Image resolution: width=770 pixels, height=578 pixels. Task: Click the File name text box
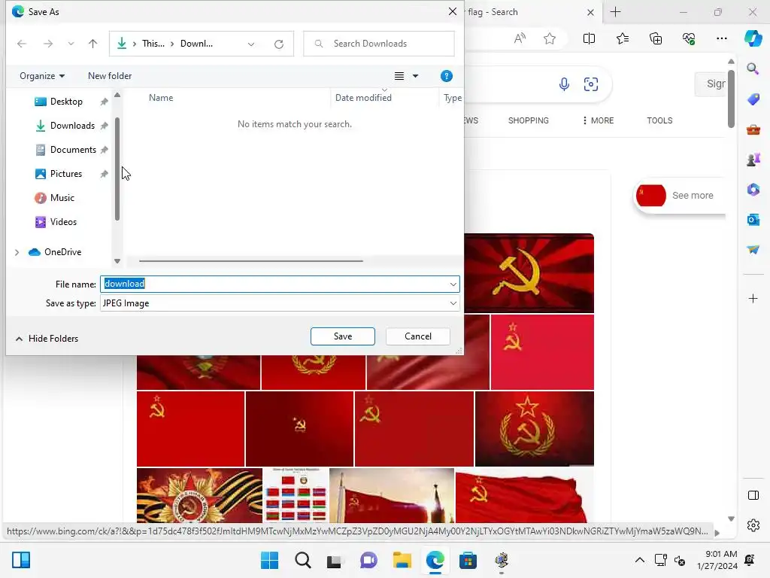tap(274, 284)
